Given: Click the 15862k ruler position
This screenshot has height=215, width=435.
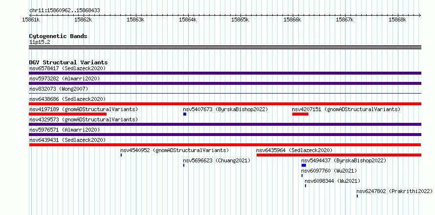Looking at the screenshot, I should (83, 20).
